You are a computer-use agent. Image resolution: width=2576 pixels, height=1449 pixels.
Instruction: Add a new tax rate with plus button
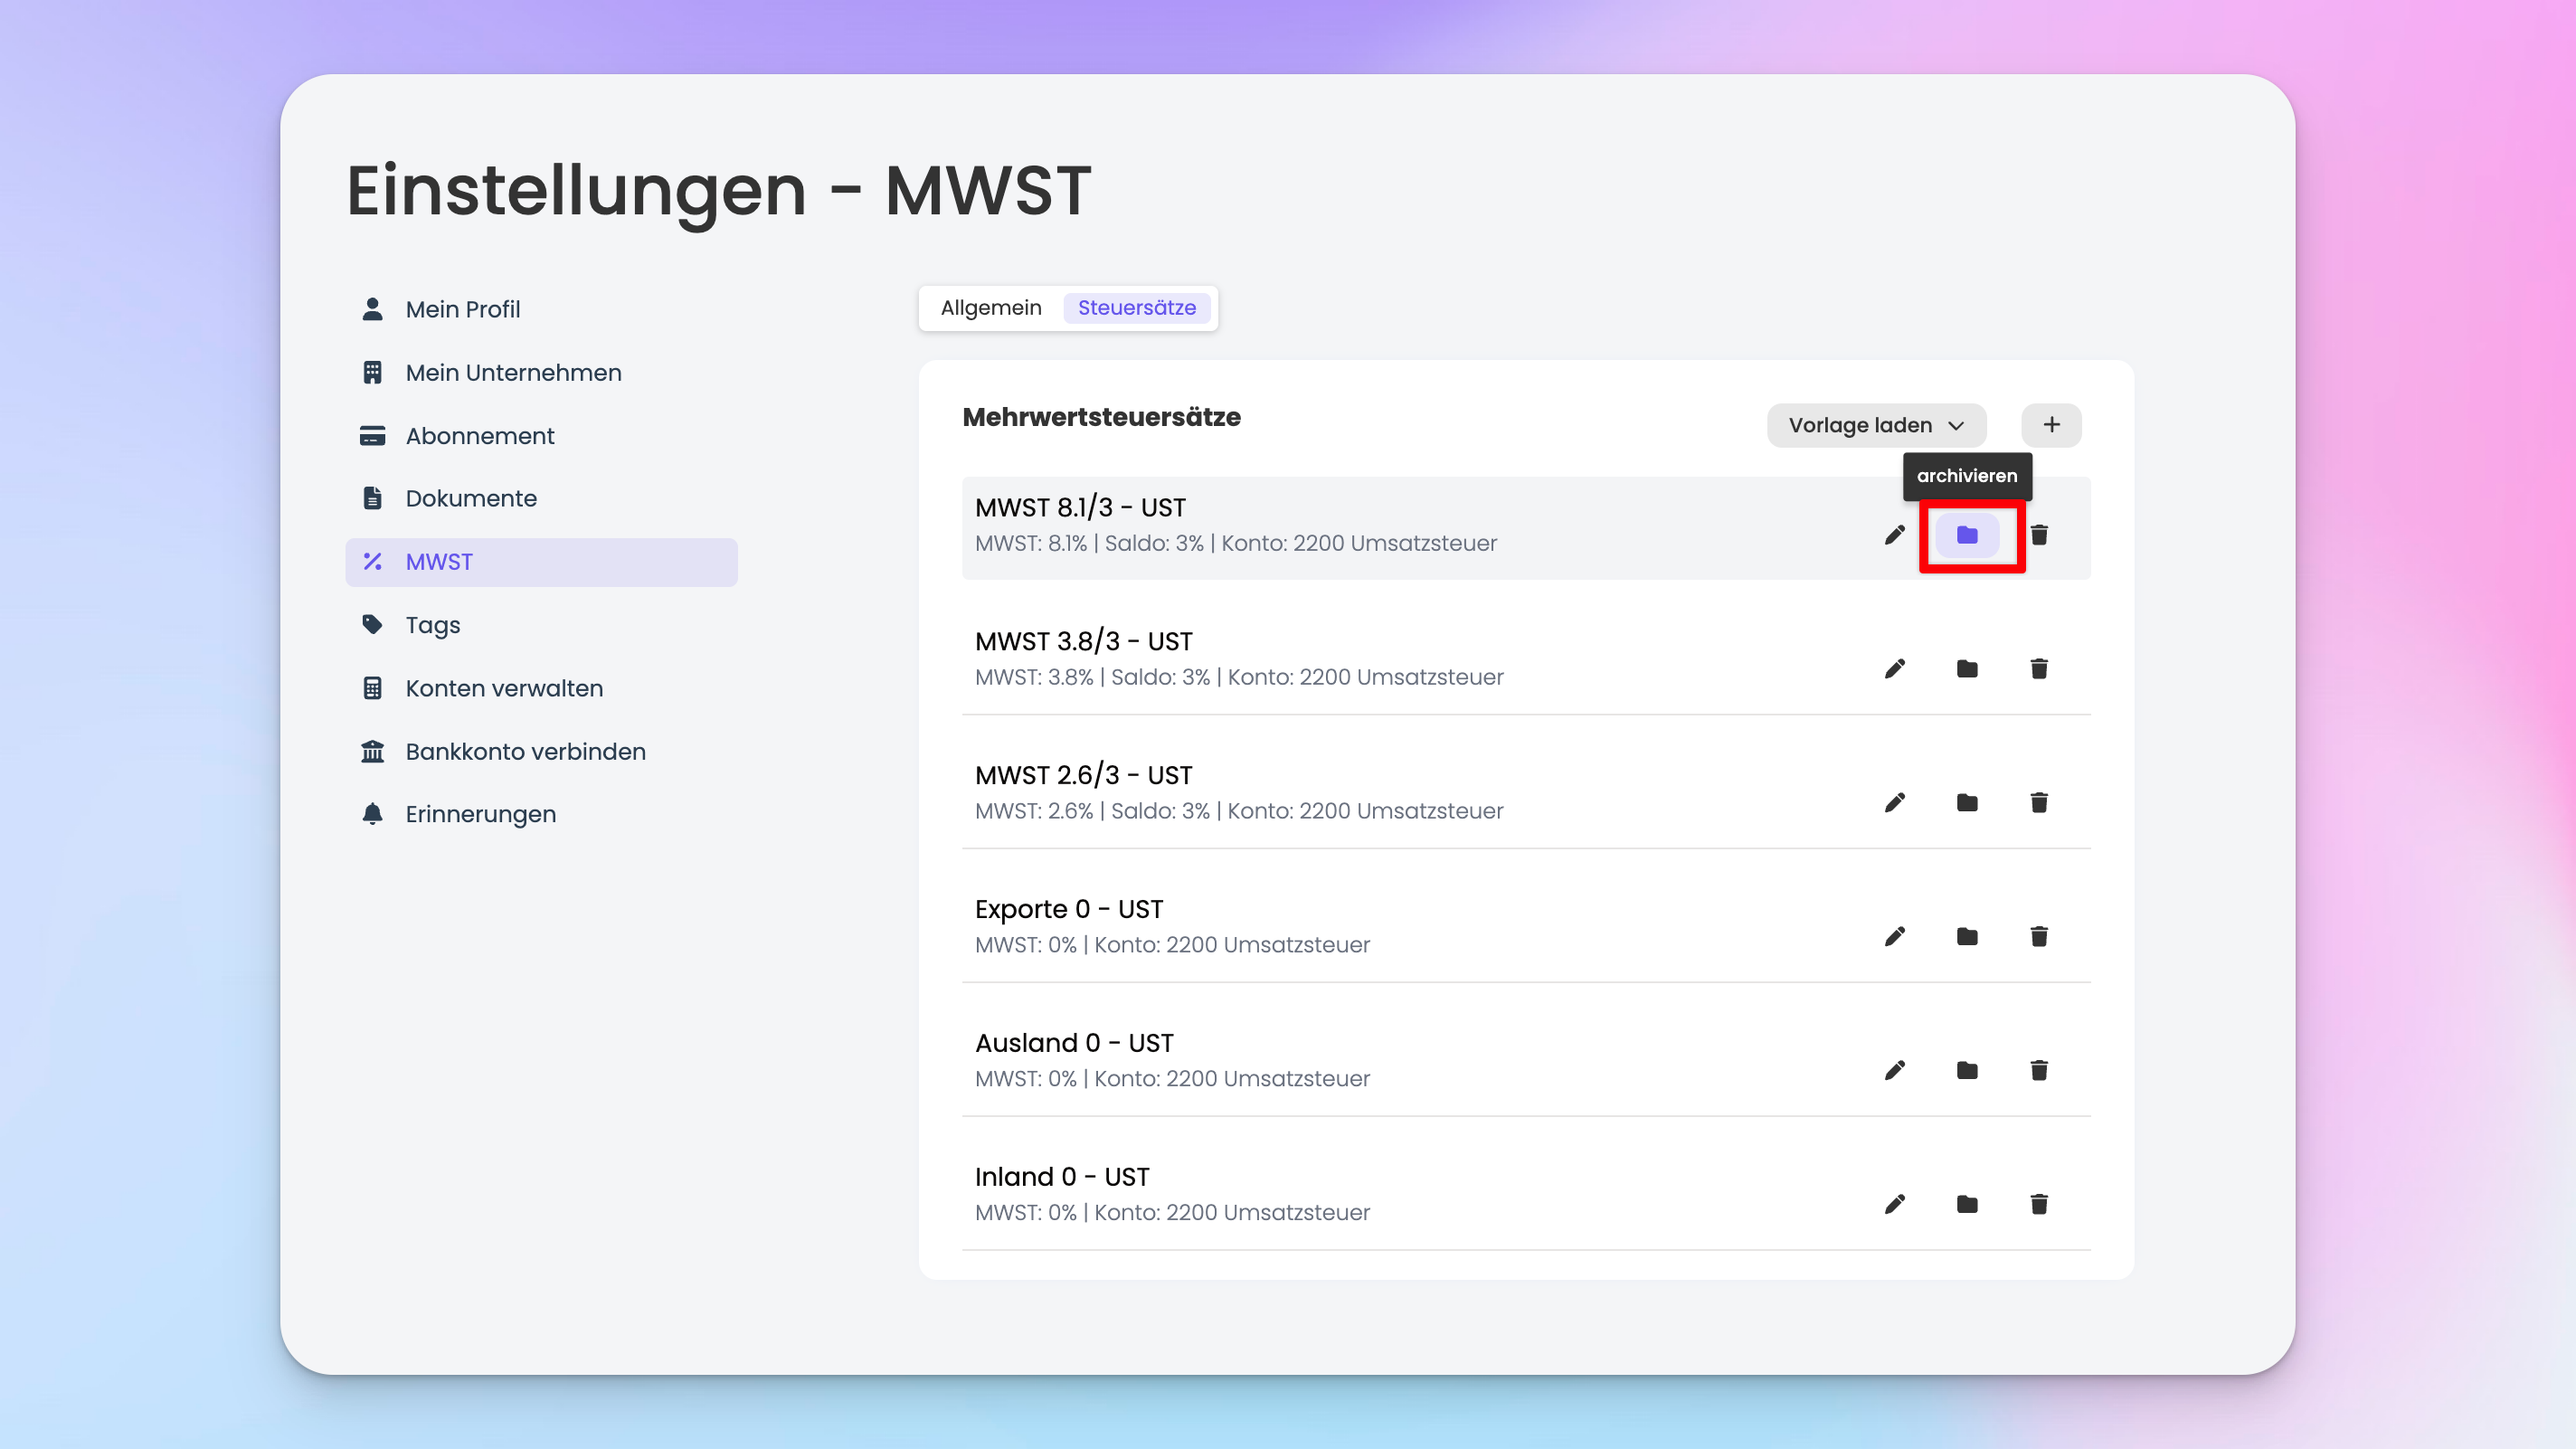coord(2051,425)
